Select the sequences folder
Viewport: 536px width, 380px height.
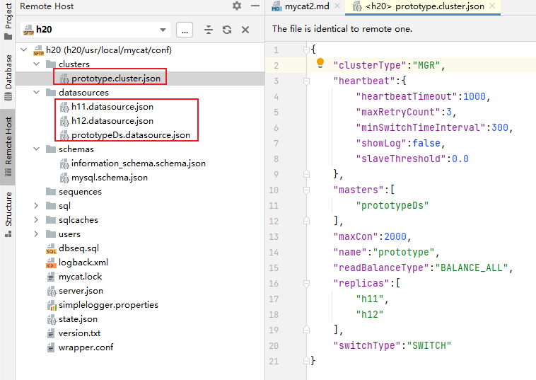80,192
